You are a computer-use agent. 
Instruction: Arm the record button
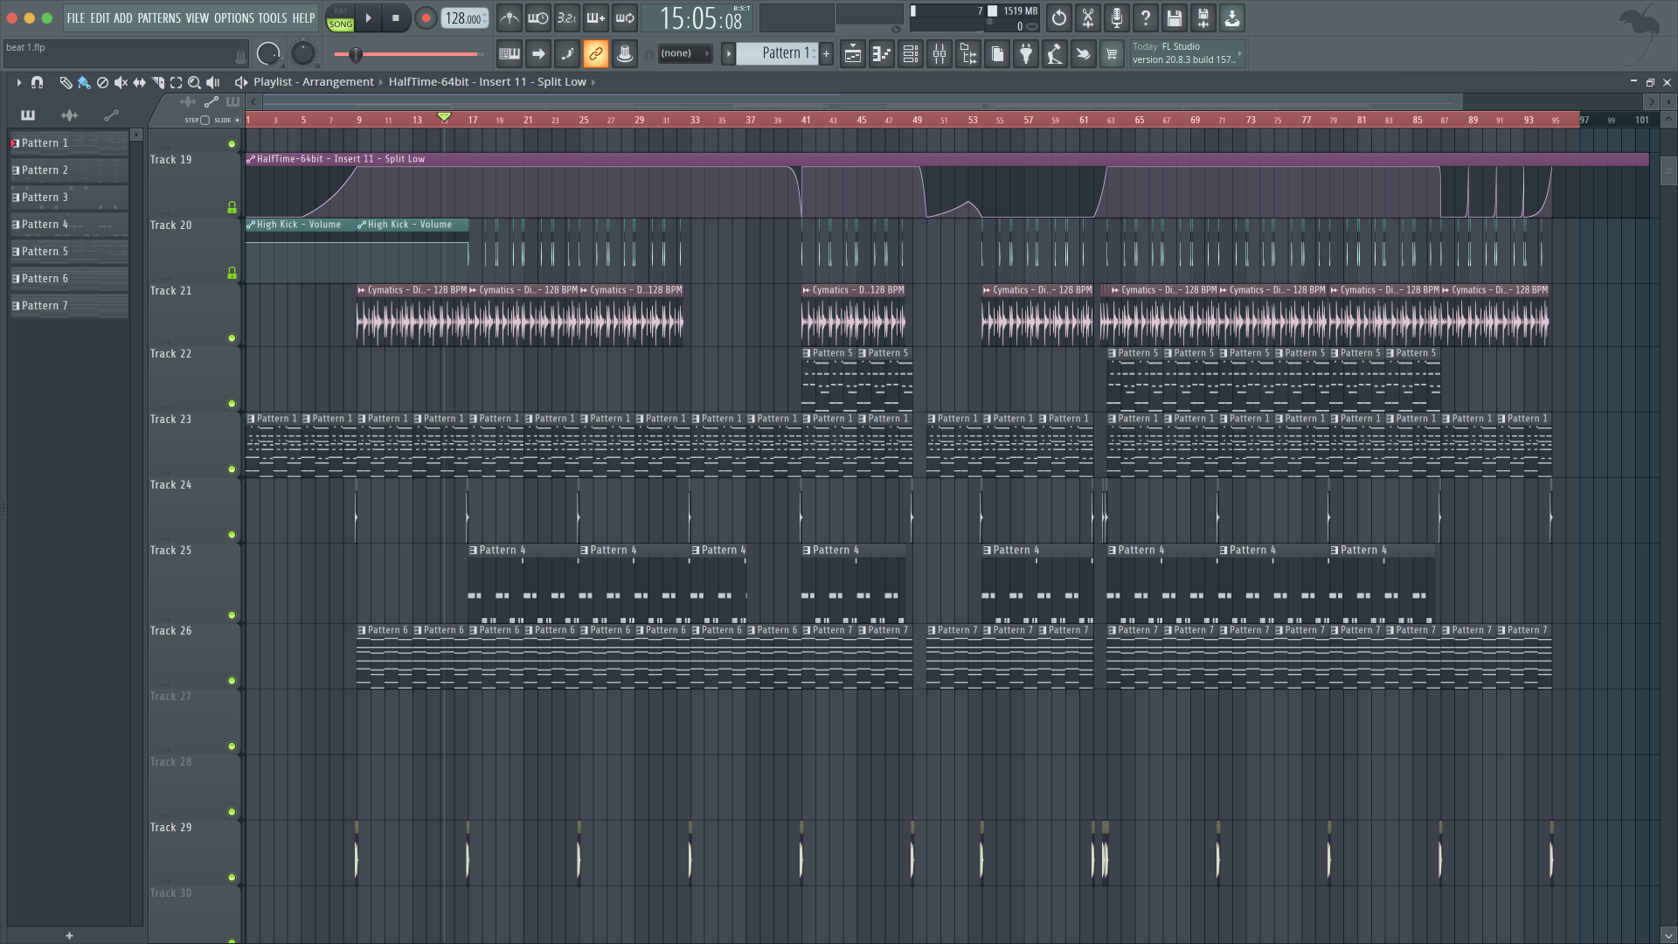(x=426, y=17)
